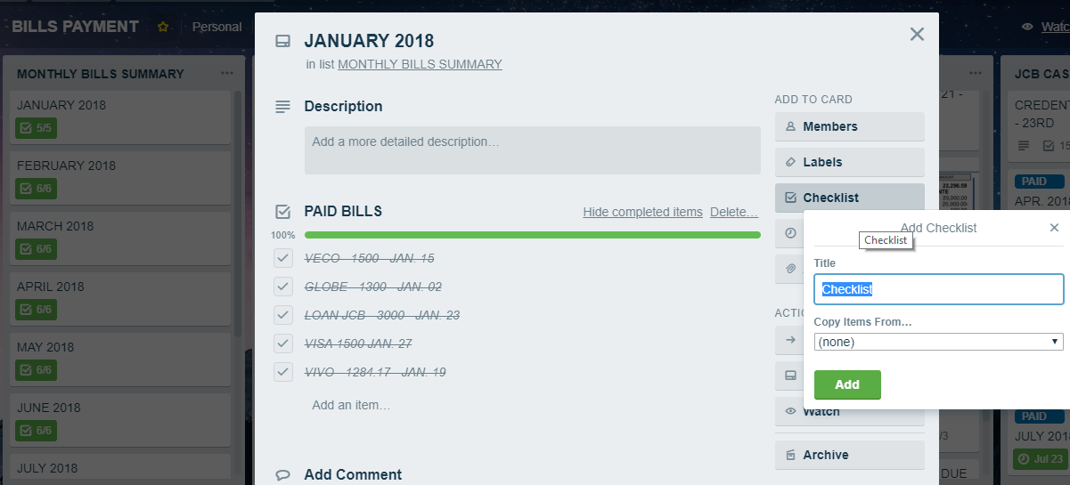The width and height of the screenshot is (1070, 485).
Task: Archive the card using Archive button
Action: point(849,455)
